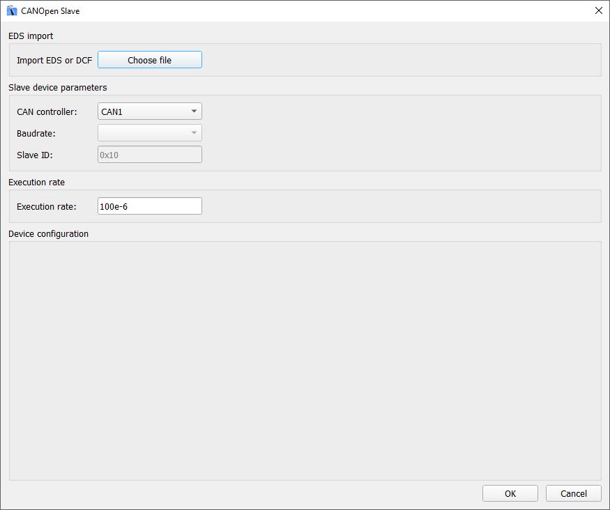Viewport: 610px width, 510px height.
Task: Click the app icon in title bar
Action: tap(12, 11)
